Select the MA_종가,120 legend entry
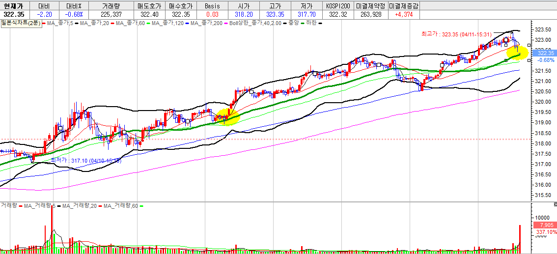557x254 pixels. tap(167, 23)
